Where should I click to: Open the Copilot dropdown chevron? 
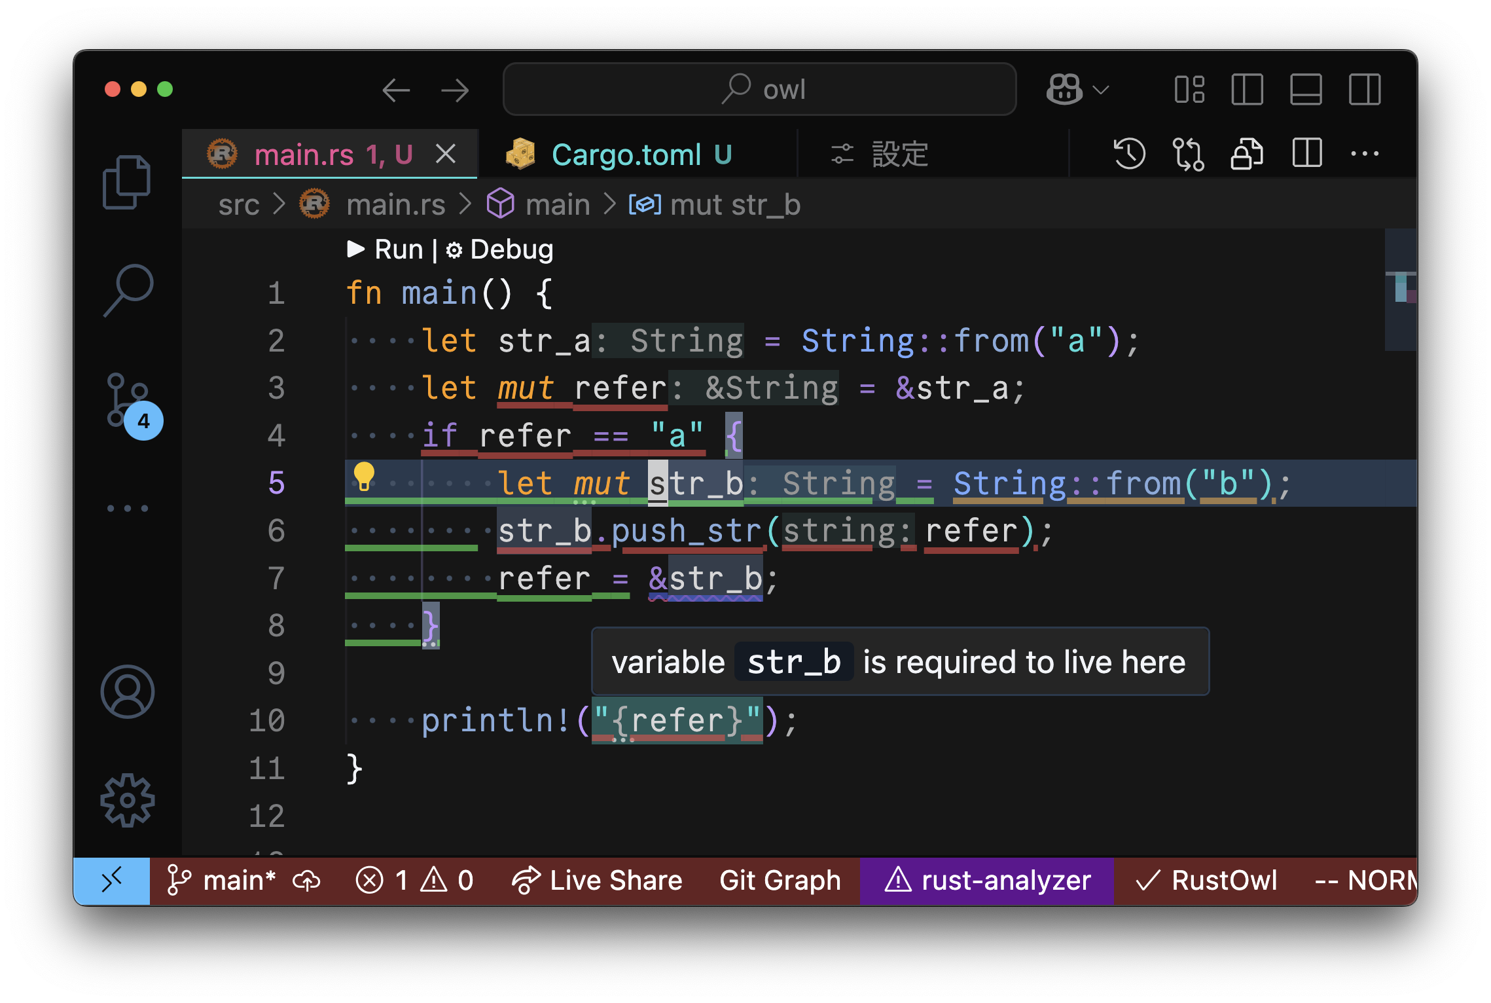[1102, 90]
